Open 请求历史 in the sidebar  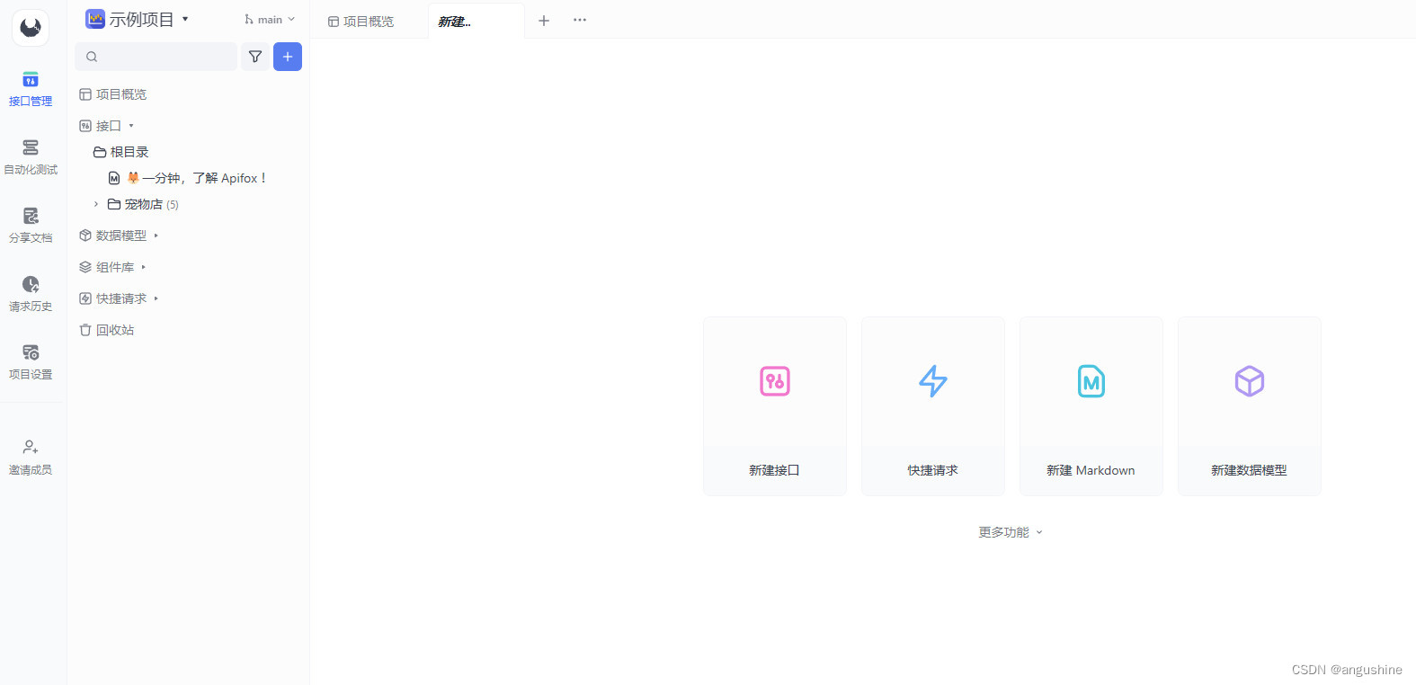tap(31, 294)
